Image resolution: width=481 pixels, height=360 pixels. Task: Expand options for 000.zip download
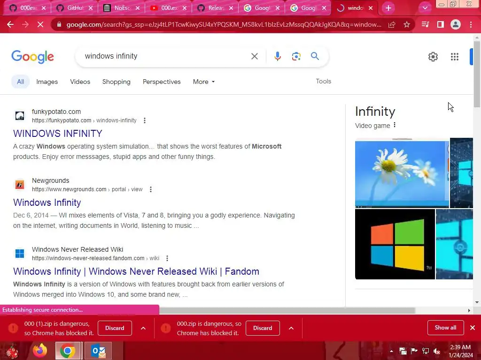[291, 328]
